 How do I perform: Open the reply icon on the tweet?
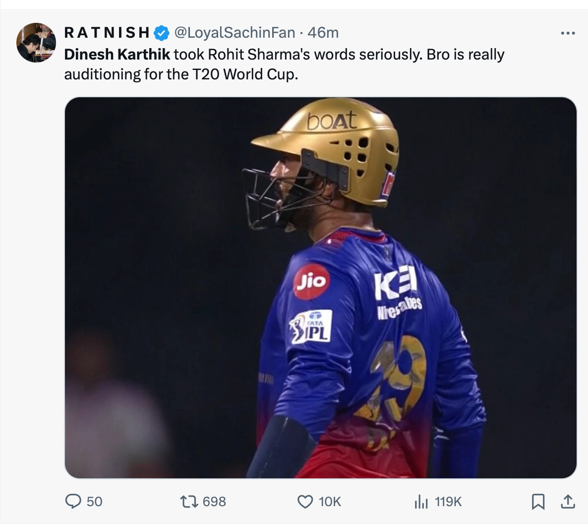pos(73,502)
